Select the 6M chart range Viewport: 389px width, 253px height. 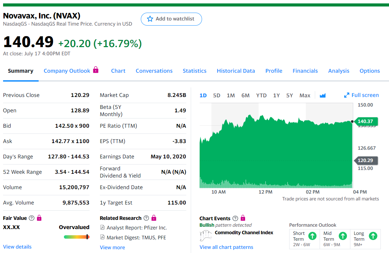pyautogui.click(x=245, y=95)
